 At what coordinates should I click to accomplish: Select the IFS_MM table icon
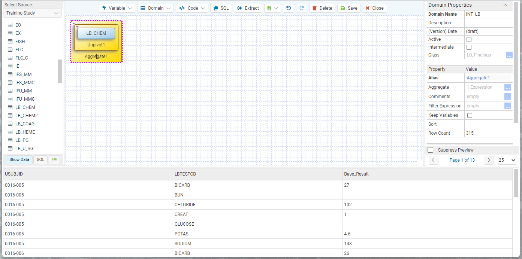click(10, 74)
